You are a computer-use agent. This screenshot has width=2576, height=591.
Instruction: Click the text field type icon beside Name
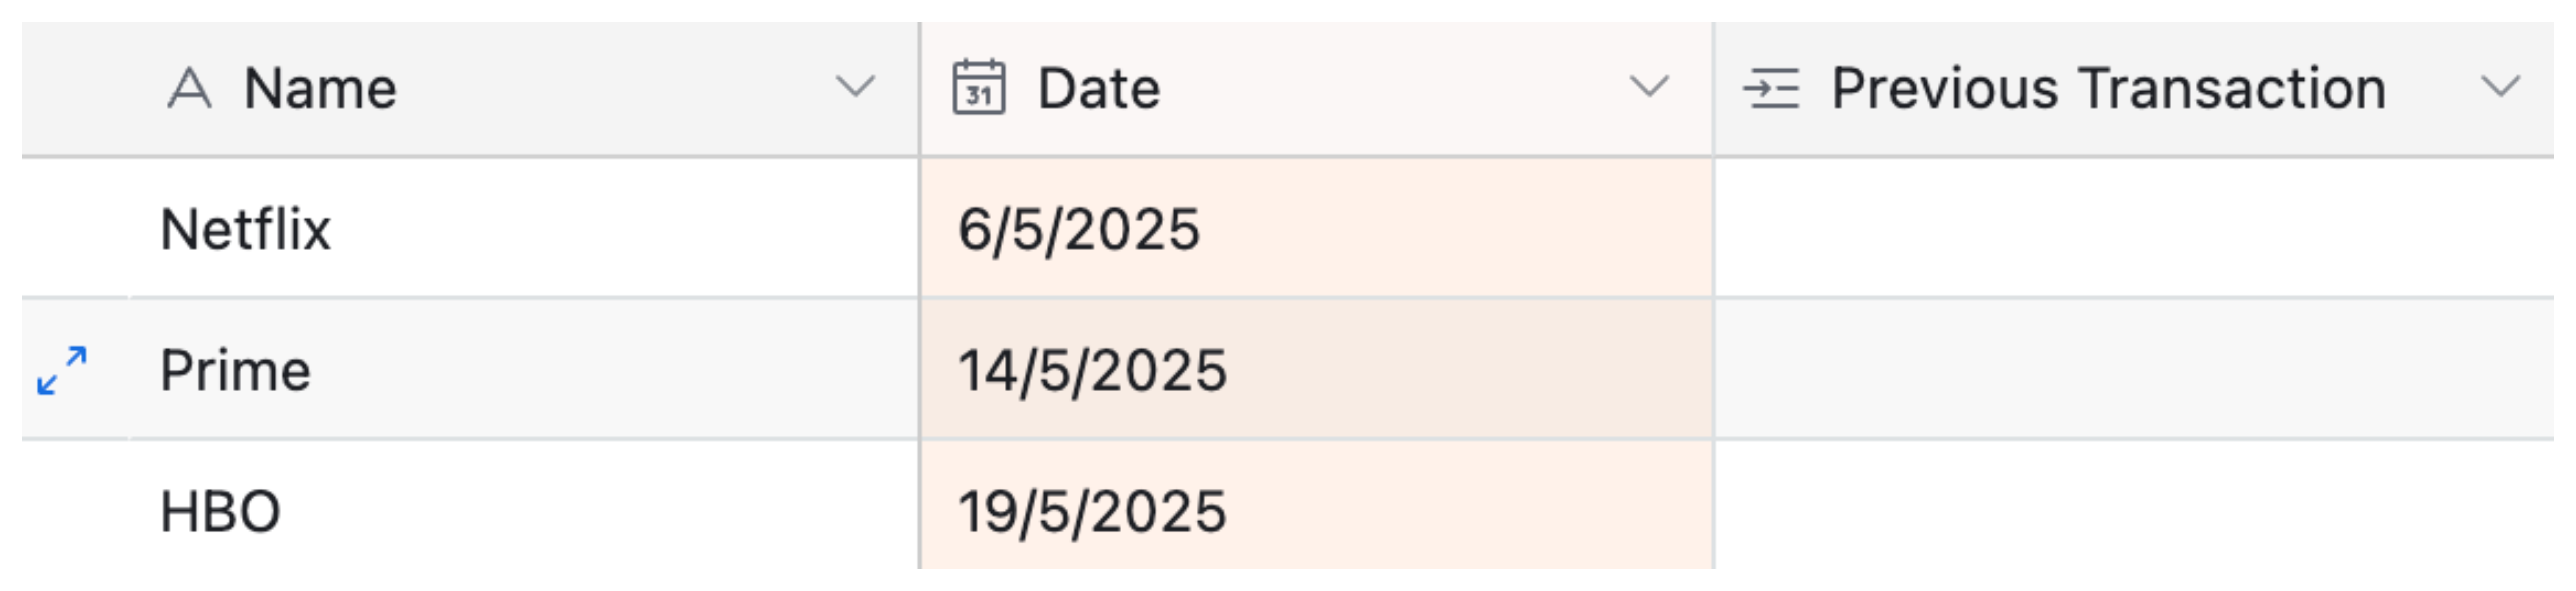pos(189,88)
